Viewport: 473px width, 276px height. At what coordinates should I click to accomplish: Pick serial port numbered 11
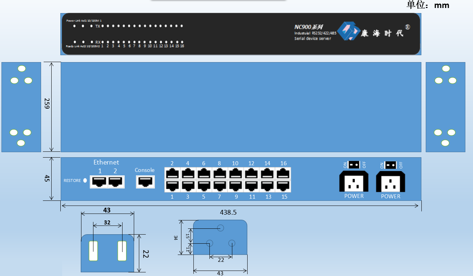click(x=252, y=186)
